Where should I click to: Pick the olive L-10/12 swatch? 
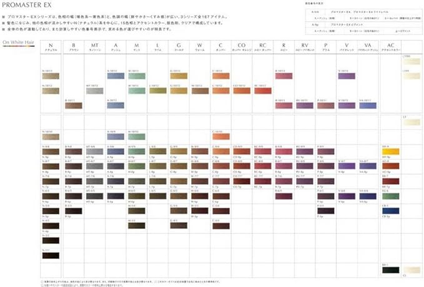(x=158, y=90)
